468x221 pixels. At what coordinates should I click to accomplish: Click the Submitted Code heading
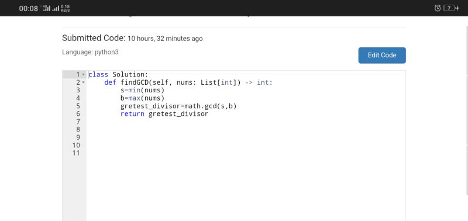94,38
